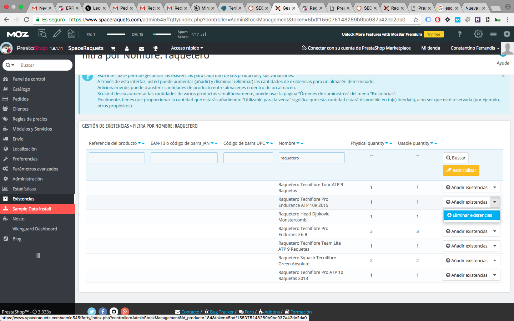This screenshot has width=514, height=321.
Task: Click the Reinicializar button
Action: click(x=461, y=170)
